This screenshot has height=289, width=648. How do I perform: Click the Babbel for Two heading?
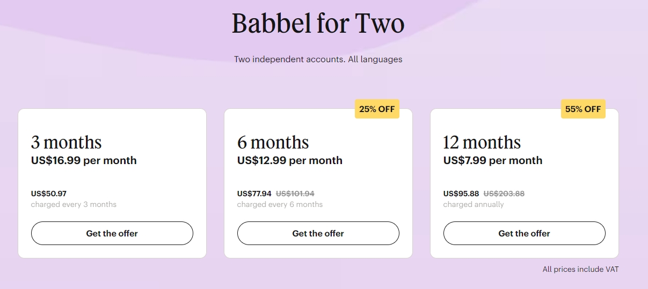(x=318, y=24)
